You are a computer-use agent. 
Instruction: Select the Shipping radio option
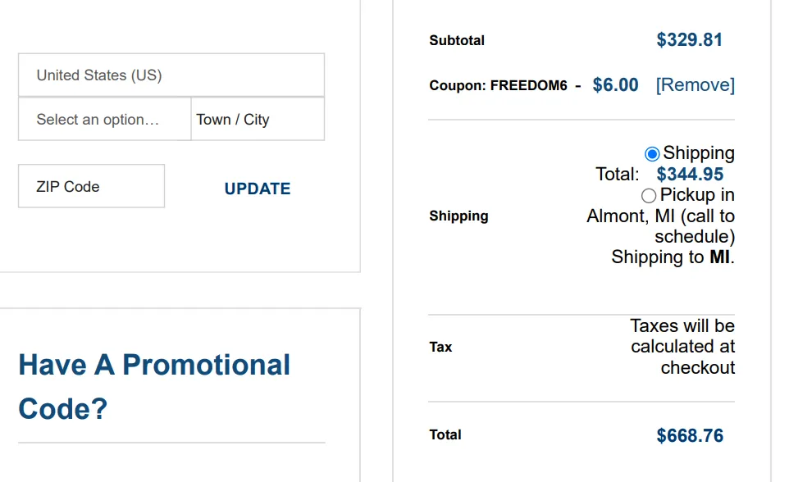coord(652,154)
